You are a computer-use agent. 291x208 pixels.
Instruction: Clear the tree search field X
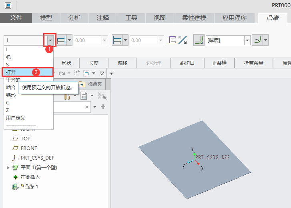pos(87,107)
